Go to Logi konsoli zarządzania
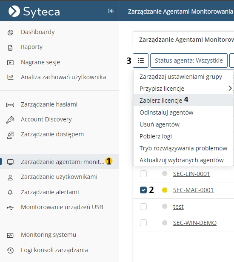 tap(54, 250)
